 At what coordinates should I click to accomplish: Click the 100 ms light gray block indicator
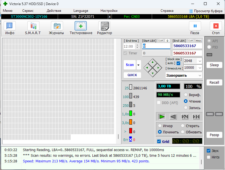coord(131,96)
